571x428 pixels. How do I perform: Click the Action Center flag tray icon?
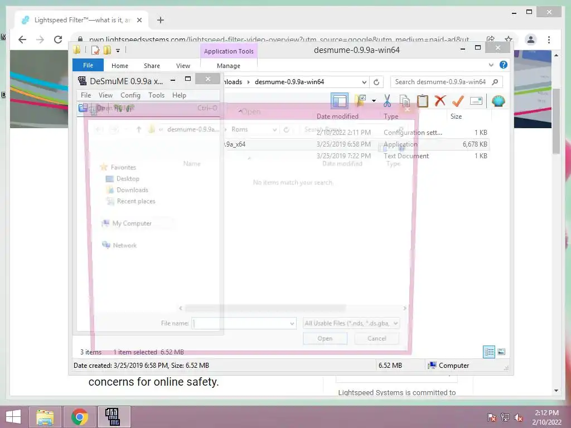[492, 417]
